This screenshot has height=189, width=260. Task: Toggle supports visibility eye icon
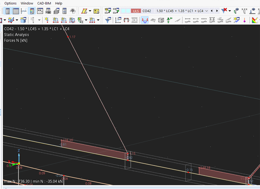click(236, 11)
